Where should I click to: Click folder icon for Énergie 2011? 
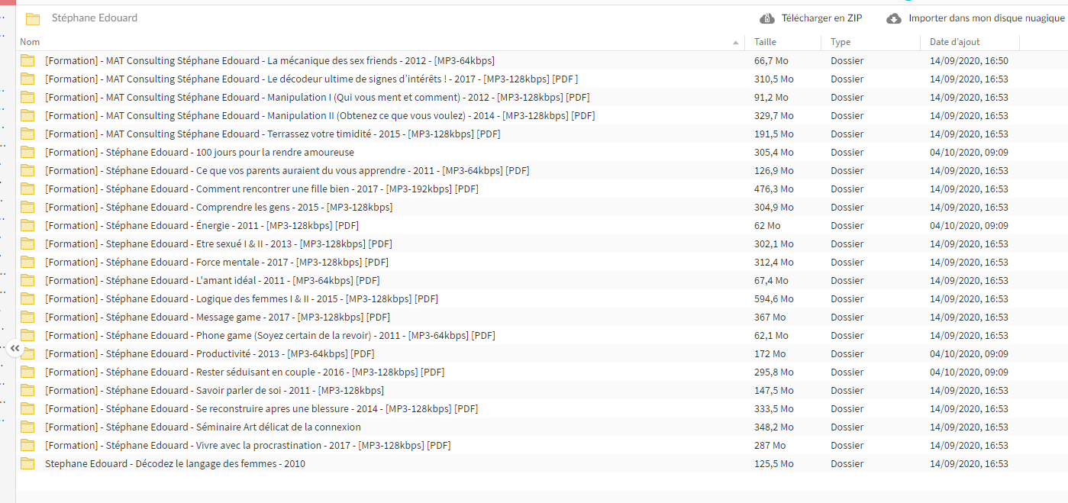[28, 226]
